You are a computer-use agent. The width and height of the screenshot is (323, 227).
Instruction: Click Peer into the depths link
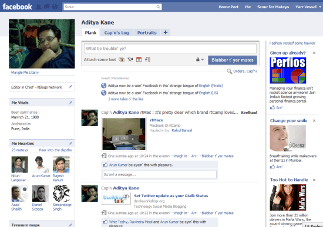[55, 150]
